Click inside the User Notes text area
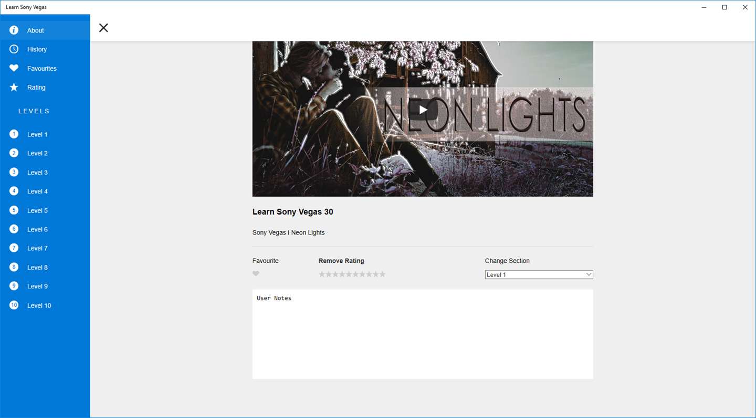Image resolution: width=756 pixels, height=418 pixels. 423,334
